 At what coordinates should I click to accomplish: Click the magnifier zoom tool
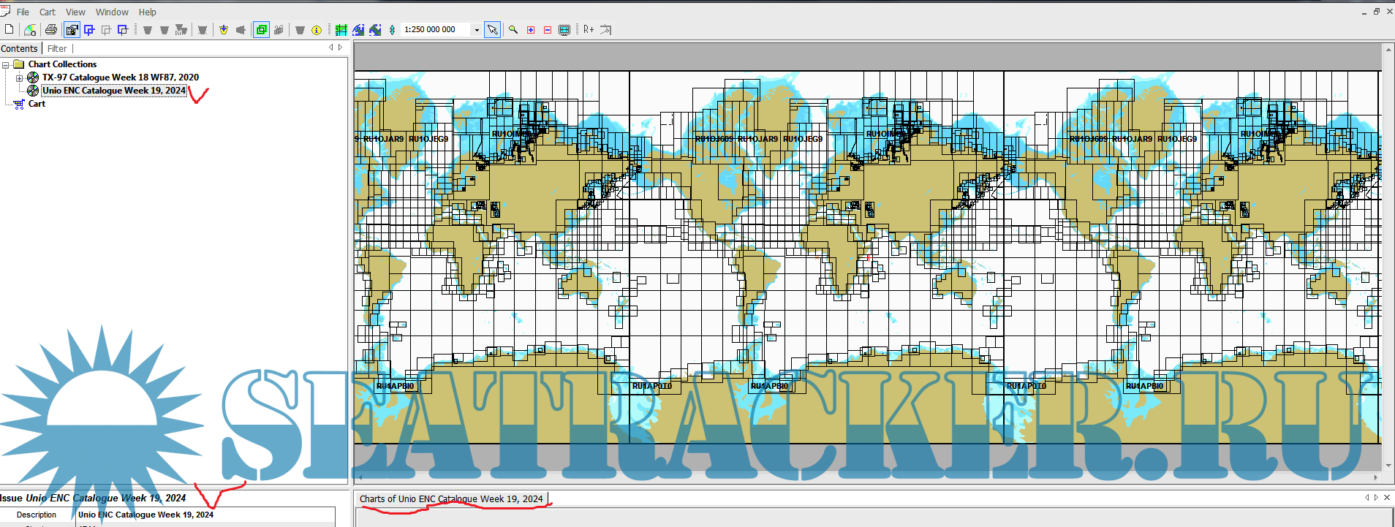pyautogui.click(x=513, y=30)
